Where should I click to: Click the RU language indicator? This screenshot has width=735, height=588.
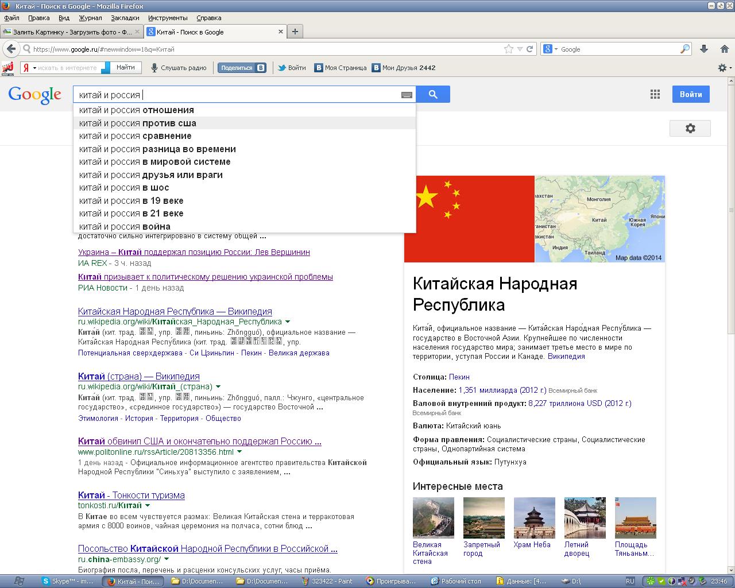[630, 581]
